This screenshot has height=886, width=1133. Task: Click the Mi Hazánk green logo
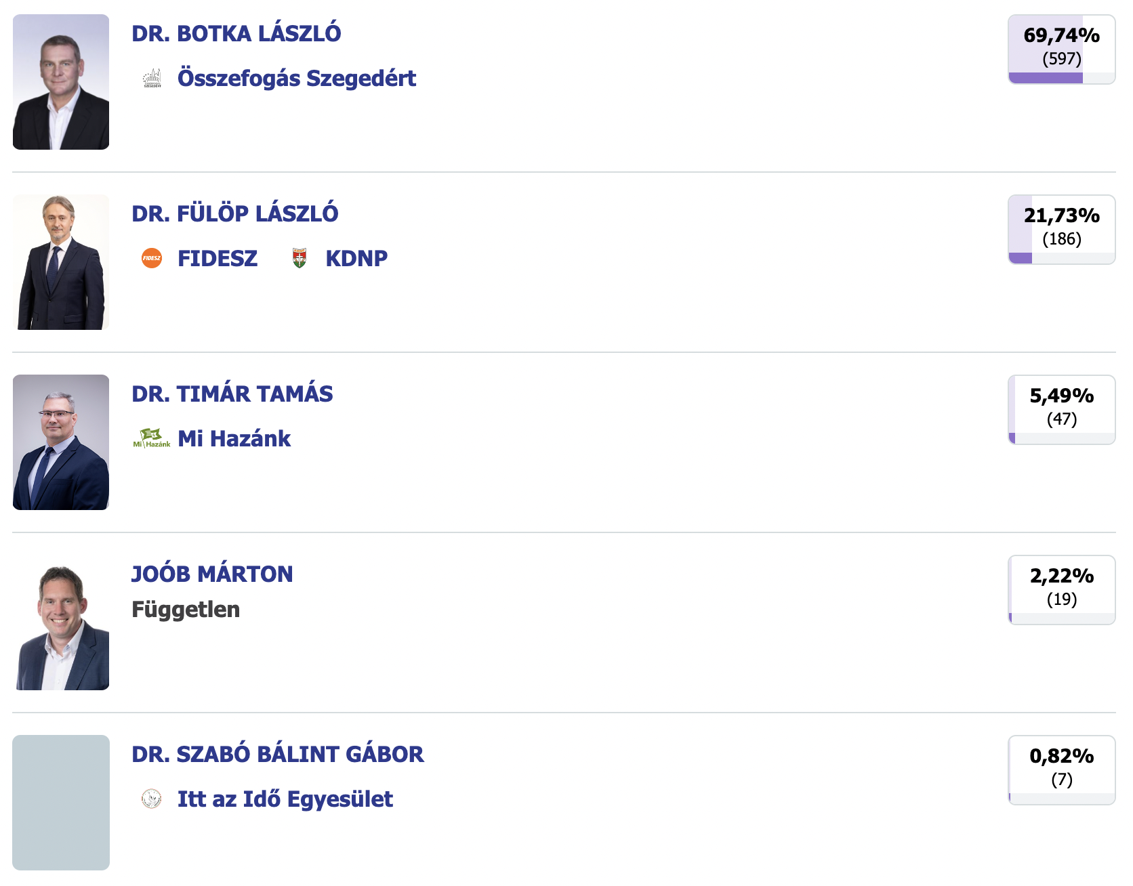point(152,438)
